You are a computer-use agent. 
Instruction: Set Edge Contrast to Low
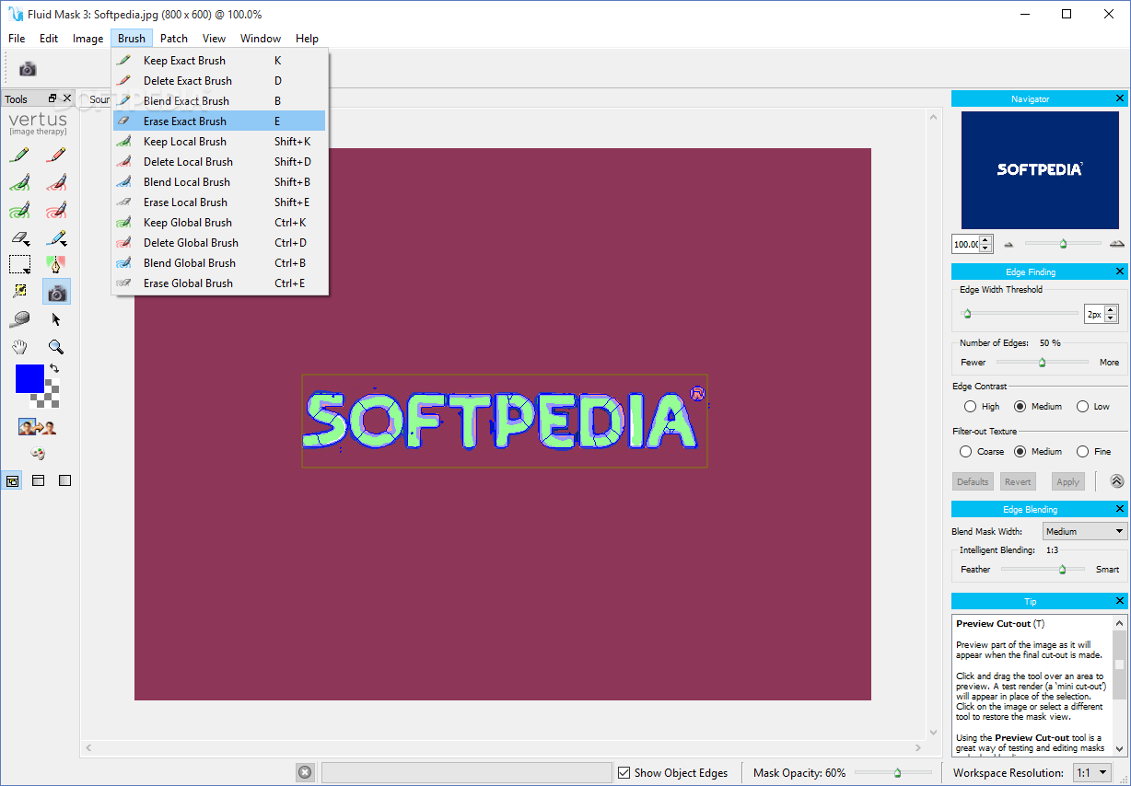1082,406
